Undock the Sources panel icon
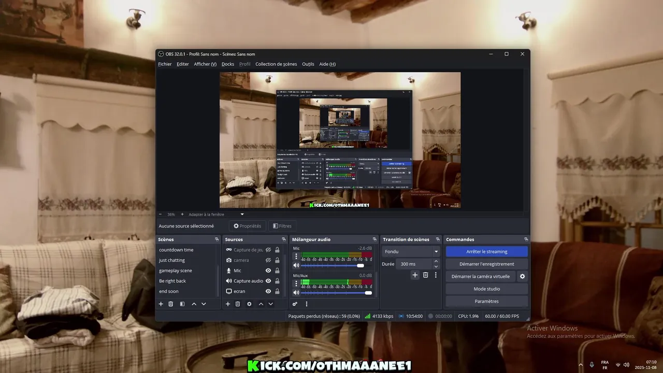 (x=283, y=239)
